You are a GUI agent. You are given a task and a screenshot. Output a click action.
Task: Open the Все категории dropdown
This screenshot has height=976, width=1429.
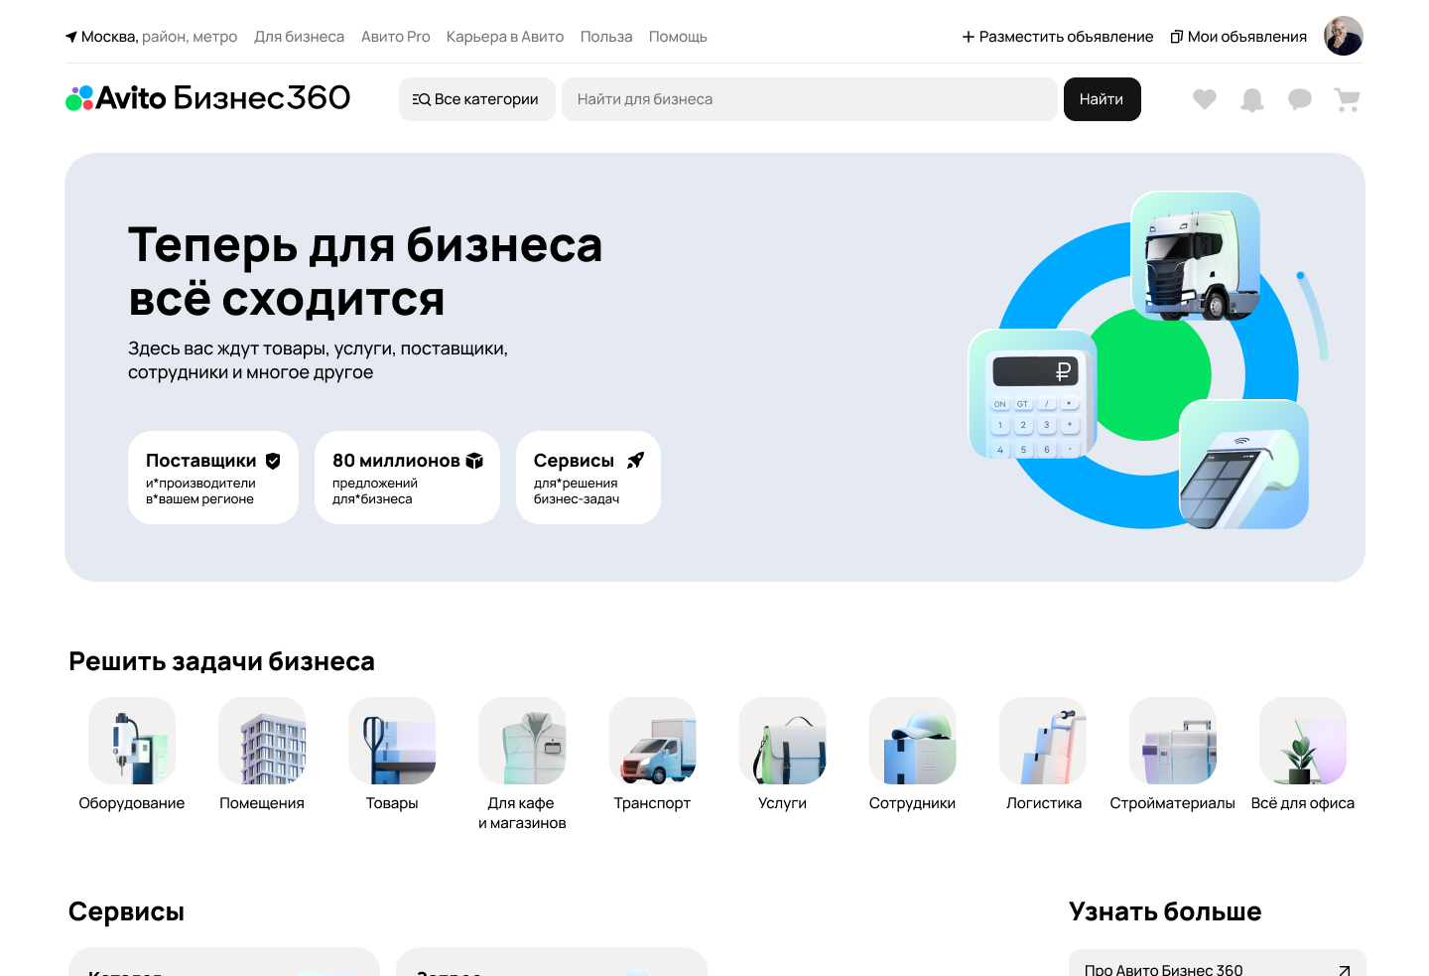(x=476, y=99)
